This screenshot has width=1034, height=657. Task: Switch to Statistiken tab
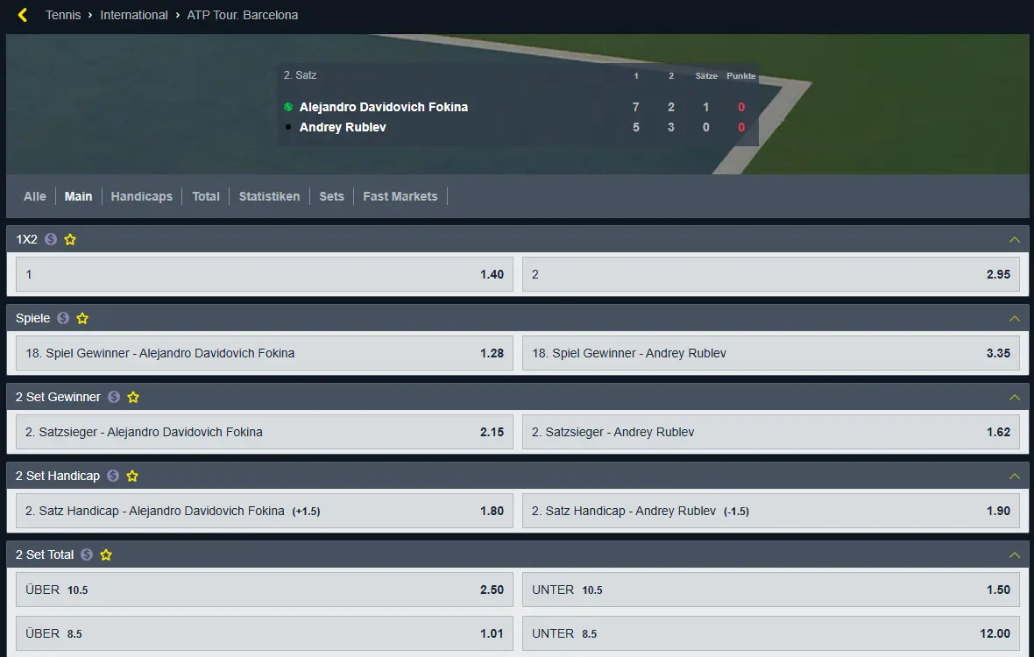[269, 196]
